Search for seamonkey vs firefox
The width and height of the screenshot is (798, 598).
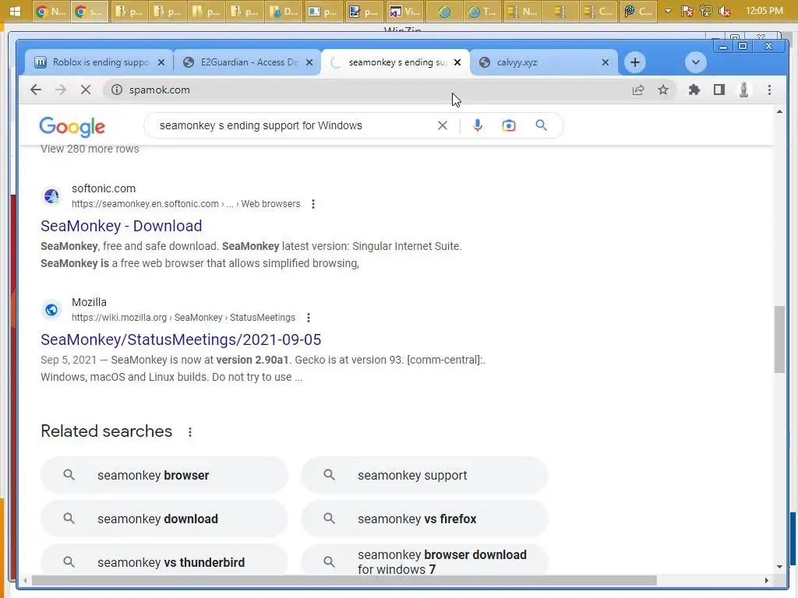coord(425,519)
